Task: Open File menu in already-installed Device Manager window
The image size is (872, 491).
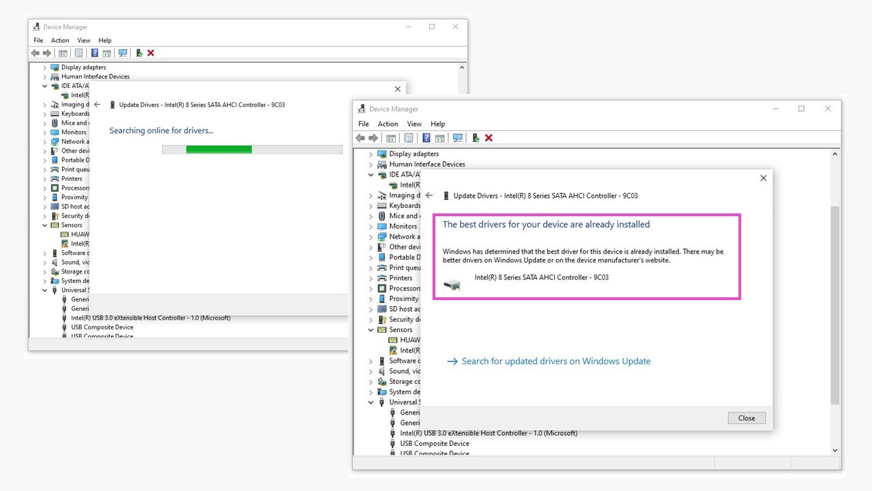Action: [x=364, y=124]
